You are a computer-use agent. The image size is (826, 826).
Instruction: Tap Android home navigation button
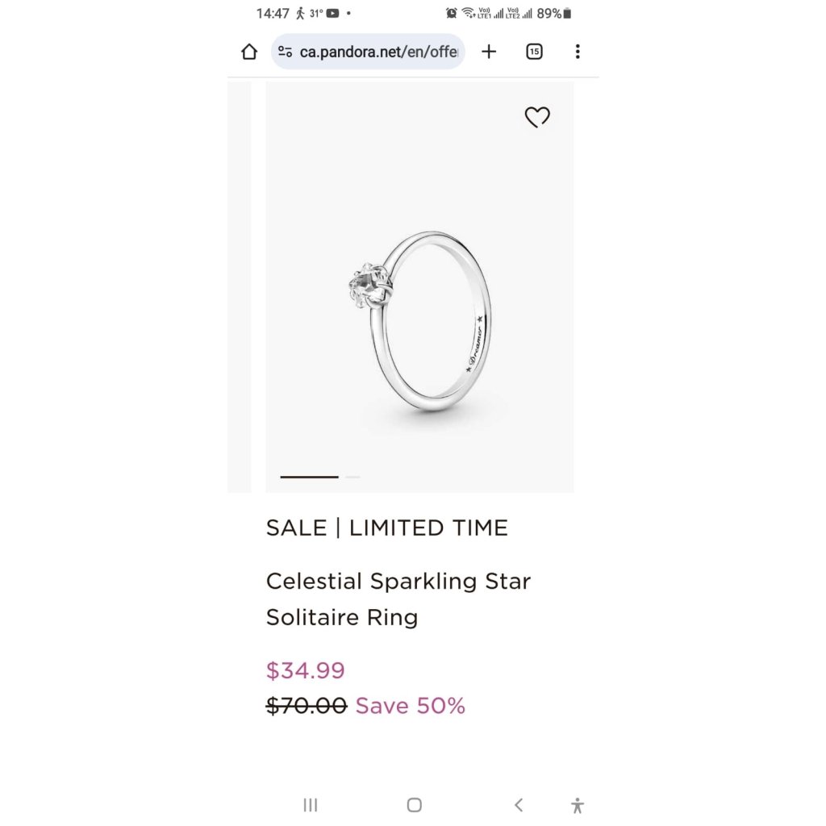click(415, 805)
